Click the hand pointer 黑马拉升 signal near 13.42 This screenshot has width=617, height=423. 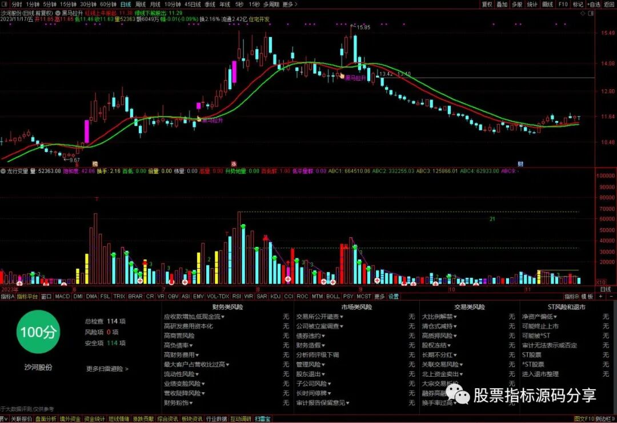(x=342, y=77)
